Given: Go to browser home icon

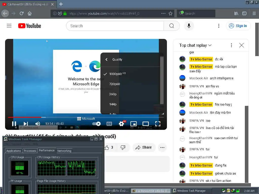Looking at the screenshot, I should click(x=30, y=14).
